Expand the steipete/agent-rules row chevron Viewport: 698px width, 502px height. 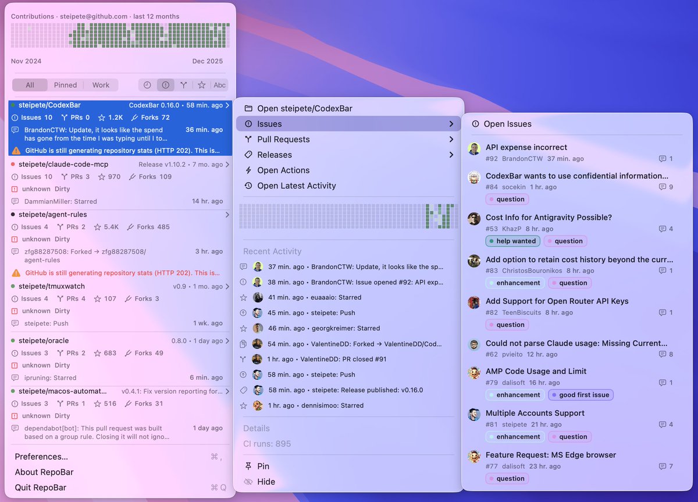coord(227,215)
